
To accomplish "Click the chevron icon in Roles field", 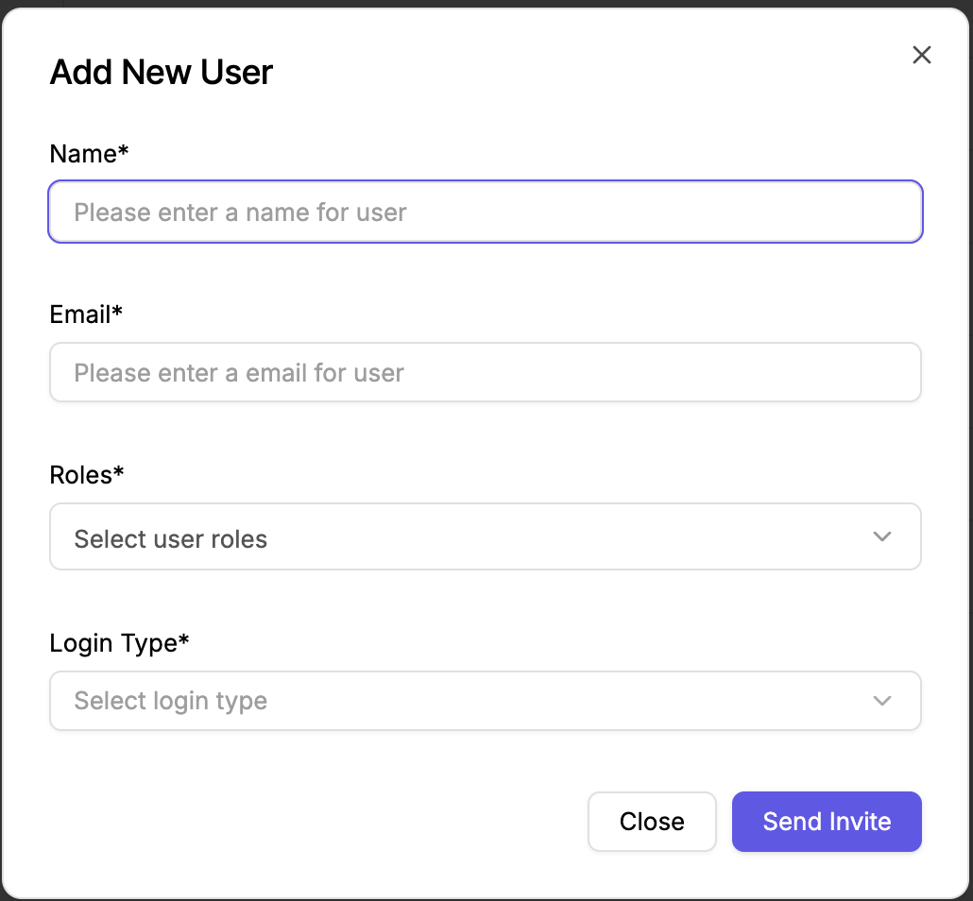I will 881,536.
